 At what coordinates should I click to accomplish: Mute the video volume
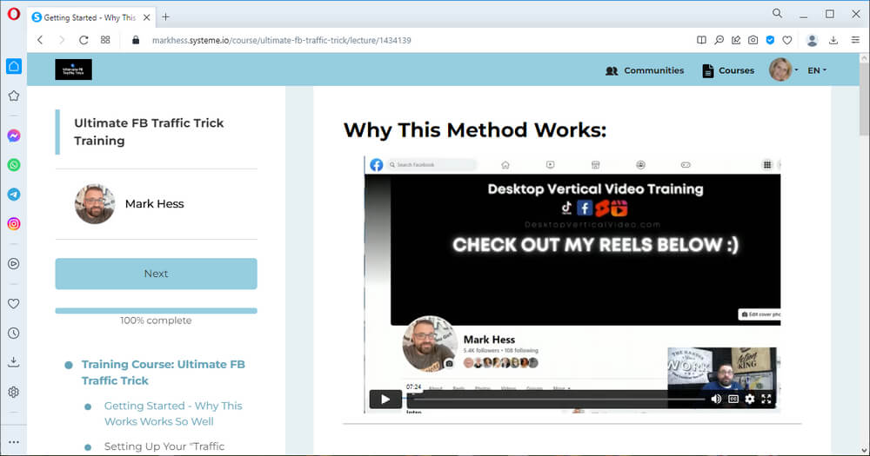point(716,399)
